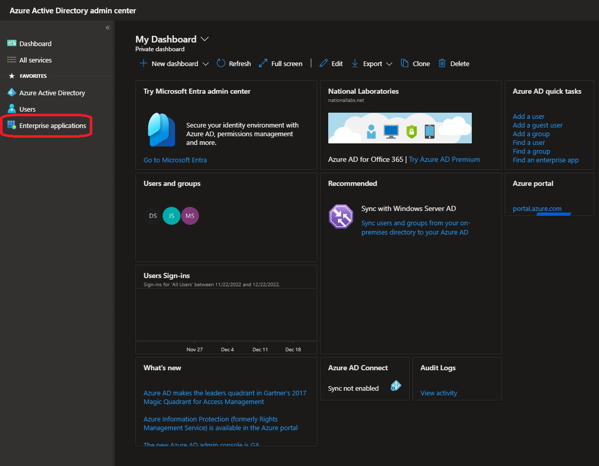This screenshot has width=599, height=466.
Task: Click the Dec 11 chart axis label
Action: (x=260, y=349)
